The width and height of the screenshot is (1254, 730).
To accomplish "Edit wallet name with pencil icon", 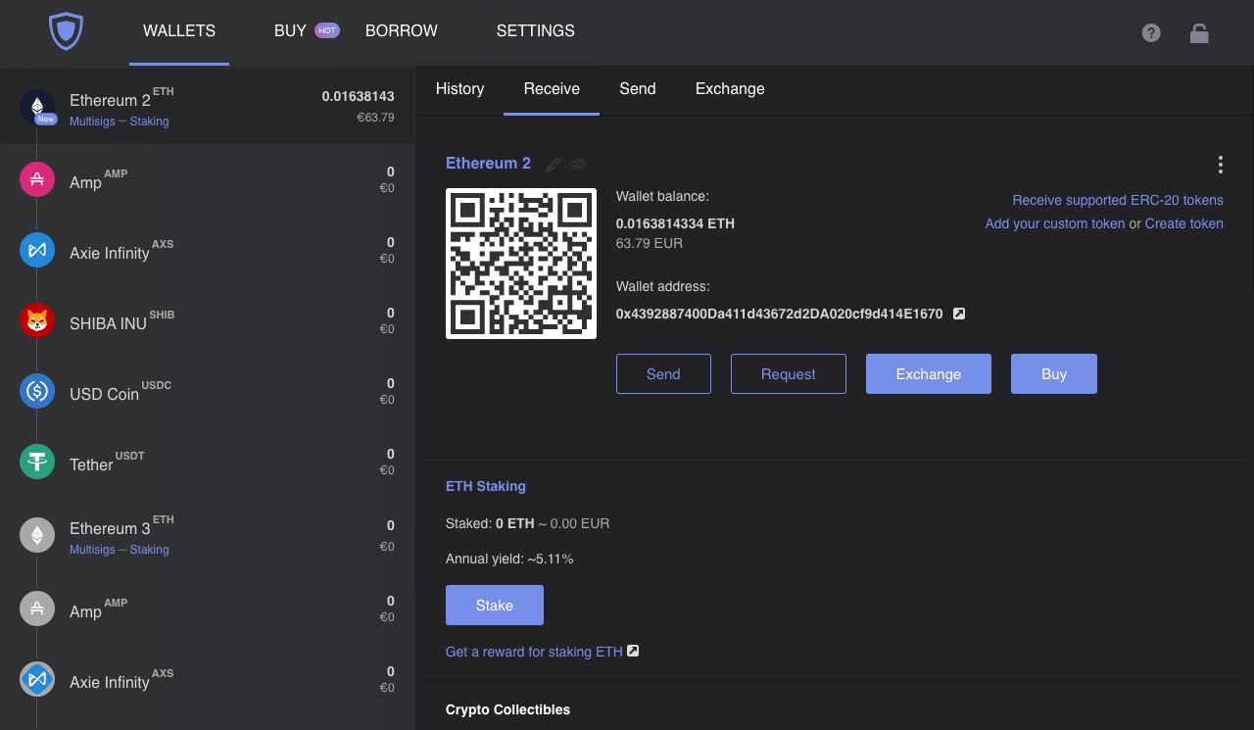I will pyautogui.click(x=554, y=165).
